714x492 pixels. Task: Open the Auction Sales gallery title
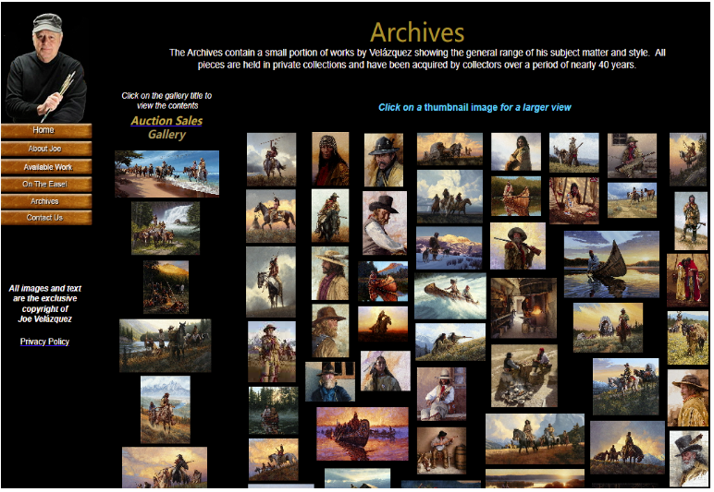[166, 121]
